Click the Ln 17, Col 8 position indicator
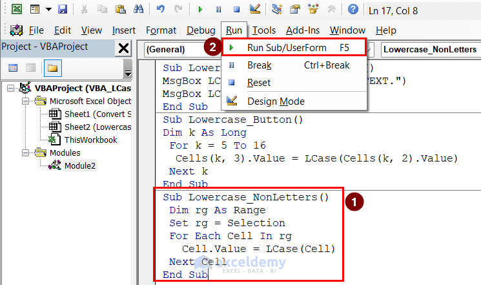The height and width of the screenshot is (285, 481). [x=393, y=11]
